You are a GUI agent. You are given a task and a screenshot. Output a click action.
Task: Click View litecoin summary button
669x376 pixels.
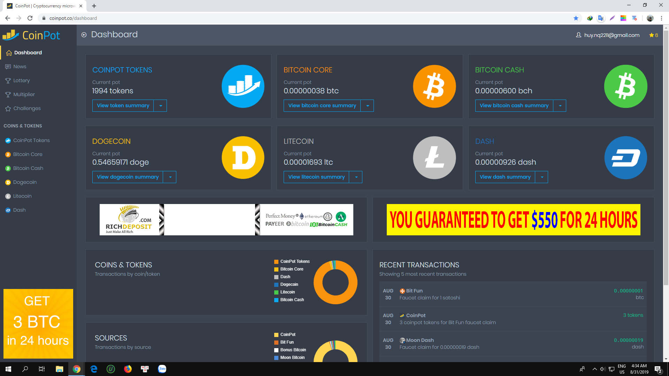pos(316,177)
